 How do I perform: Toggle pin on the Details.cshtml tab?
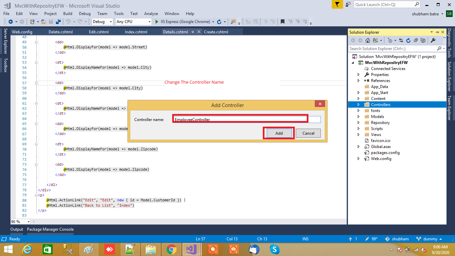193,32
